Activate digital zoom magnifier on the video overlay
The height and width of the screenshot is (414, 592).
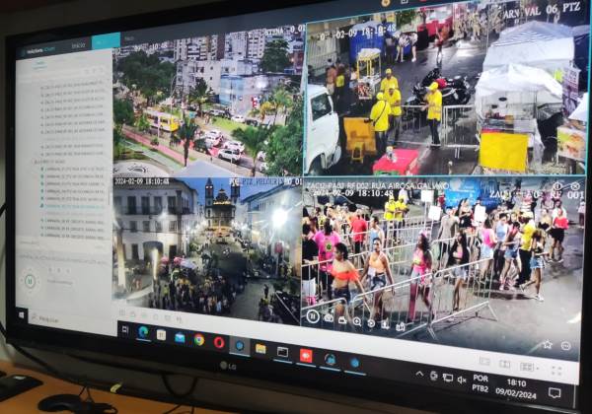(357, 321)
